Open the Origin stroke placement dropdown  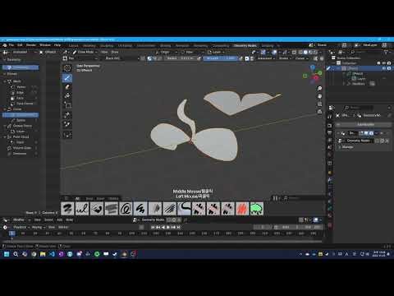click(x=167, y=52)
